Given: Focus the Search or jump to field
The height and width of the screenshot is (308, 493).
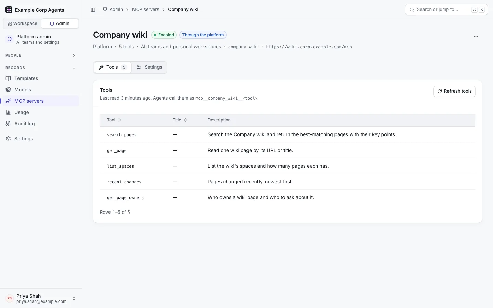Looking at the screenshot, I should pyautogui.click(x=446, y=10).
